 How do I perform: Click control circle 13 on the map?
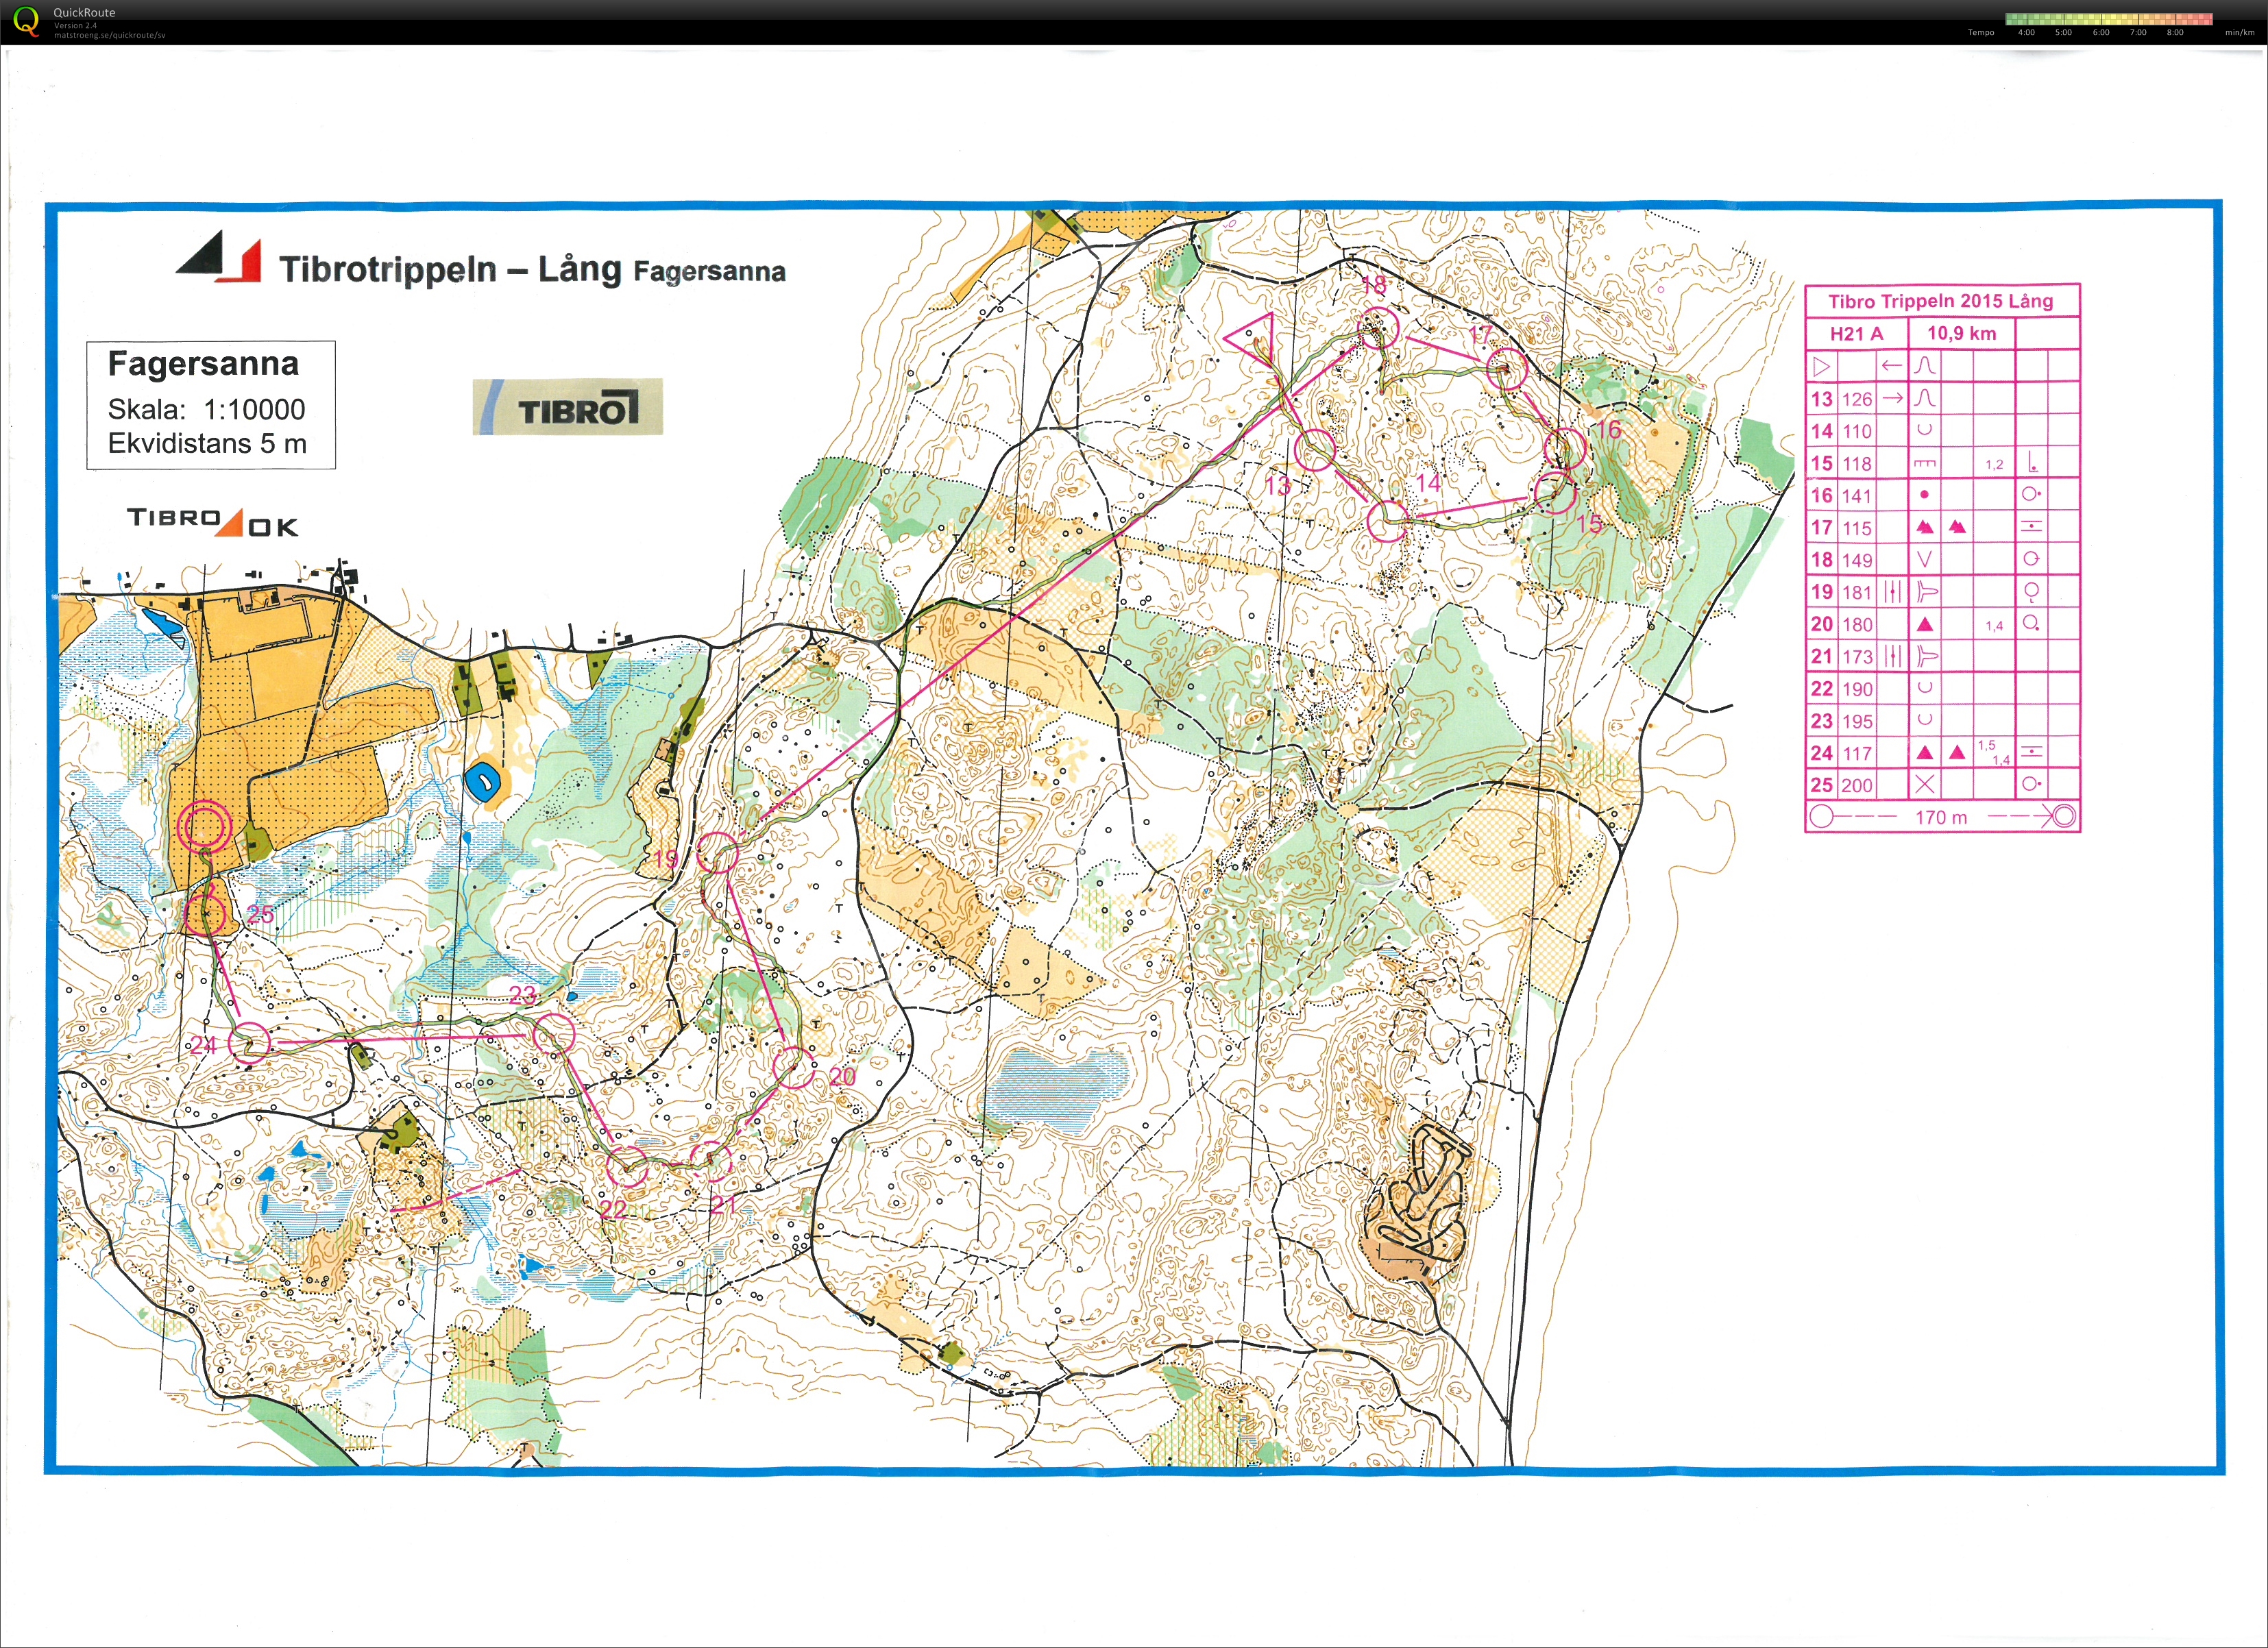pyautogui.click(x=1315, y=450)
